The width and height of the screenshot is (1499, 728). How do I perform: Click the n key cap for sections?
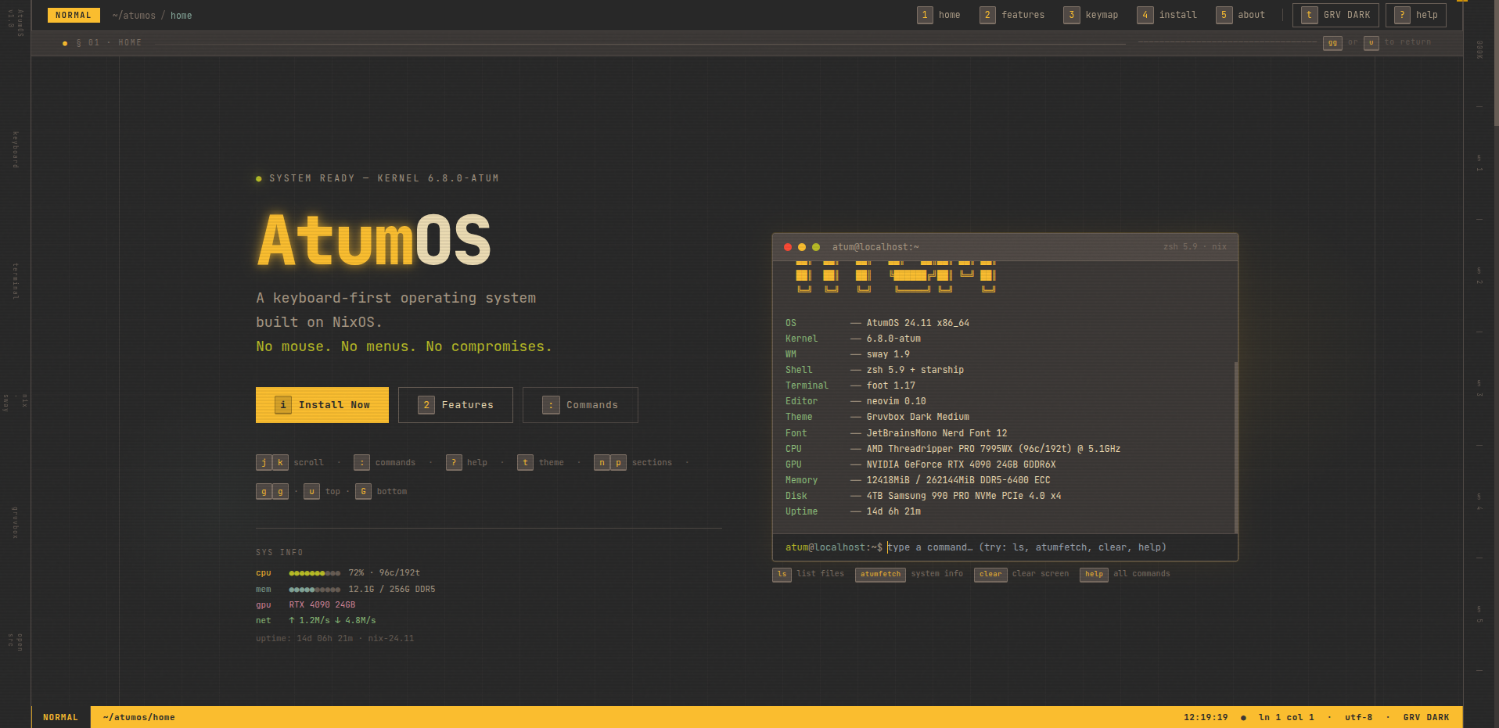click(602, 463)
